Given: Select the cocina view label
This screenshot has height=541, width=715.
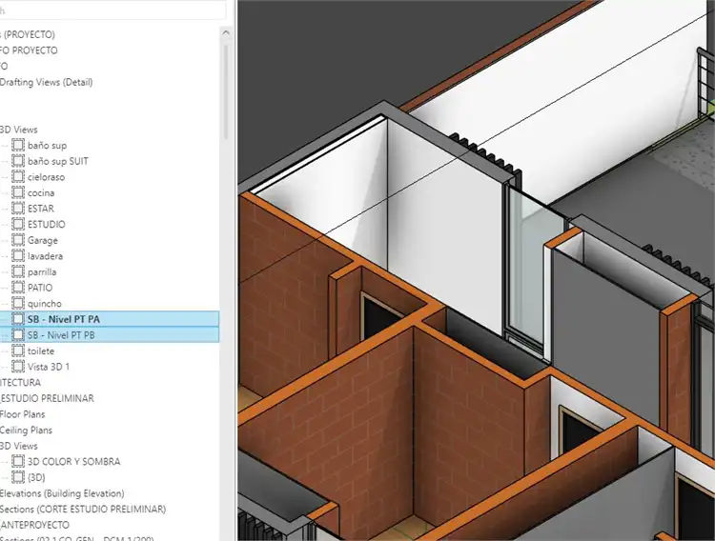Looking at the screenshot, I should 41,192.
